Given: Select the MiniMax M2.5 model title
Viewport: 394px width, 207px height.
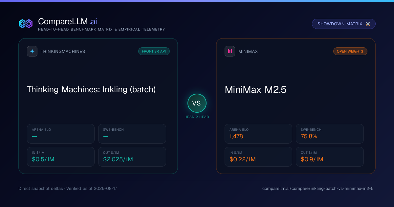Looking at the screenshot, I should pos(255,90).
